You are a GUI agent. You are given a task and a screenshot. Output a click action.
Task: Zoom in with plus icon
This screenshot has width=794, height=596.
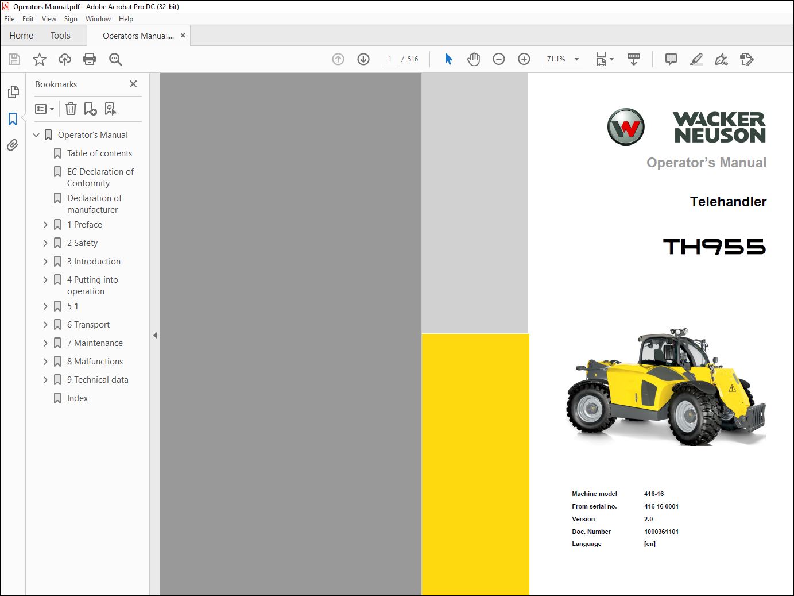coord(524,59)
